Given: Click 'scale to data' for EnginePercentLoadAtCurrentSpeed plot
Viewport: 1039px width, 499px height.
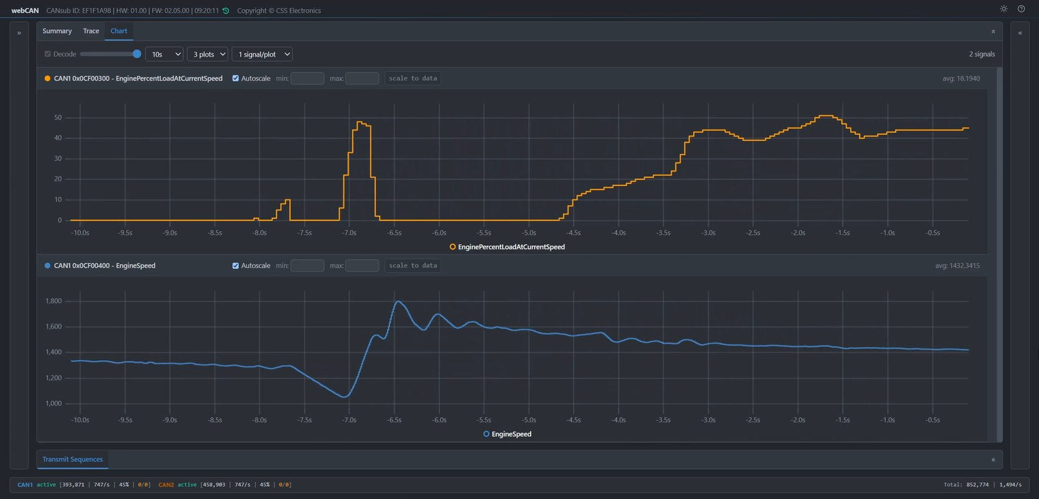Looking at the screenshot, I should point(413,79).
